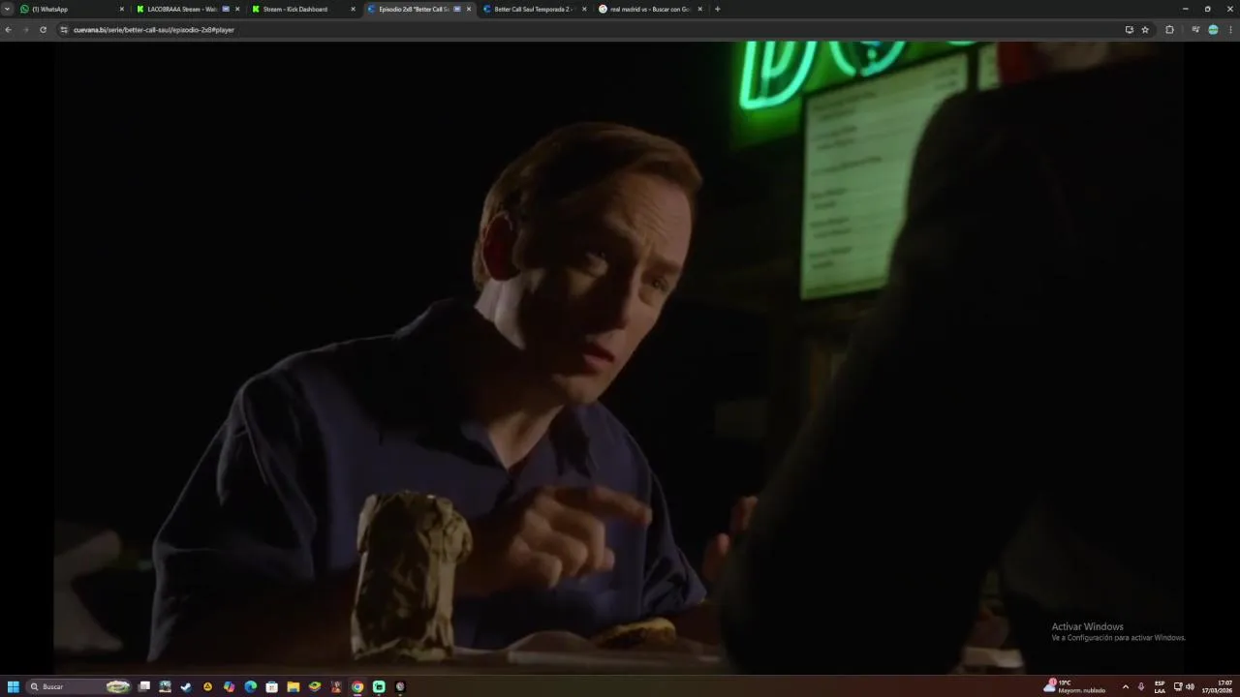Image resolution: width=1240 pixels, height=697 pixels.
Task: Open the Copilot taskbar icon
Action: (x=229, y=686)
